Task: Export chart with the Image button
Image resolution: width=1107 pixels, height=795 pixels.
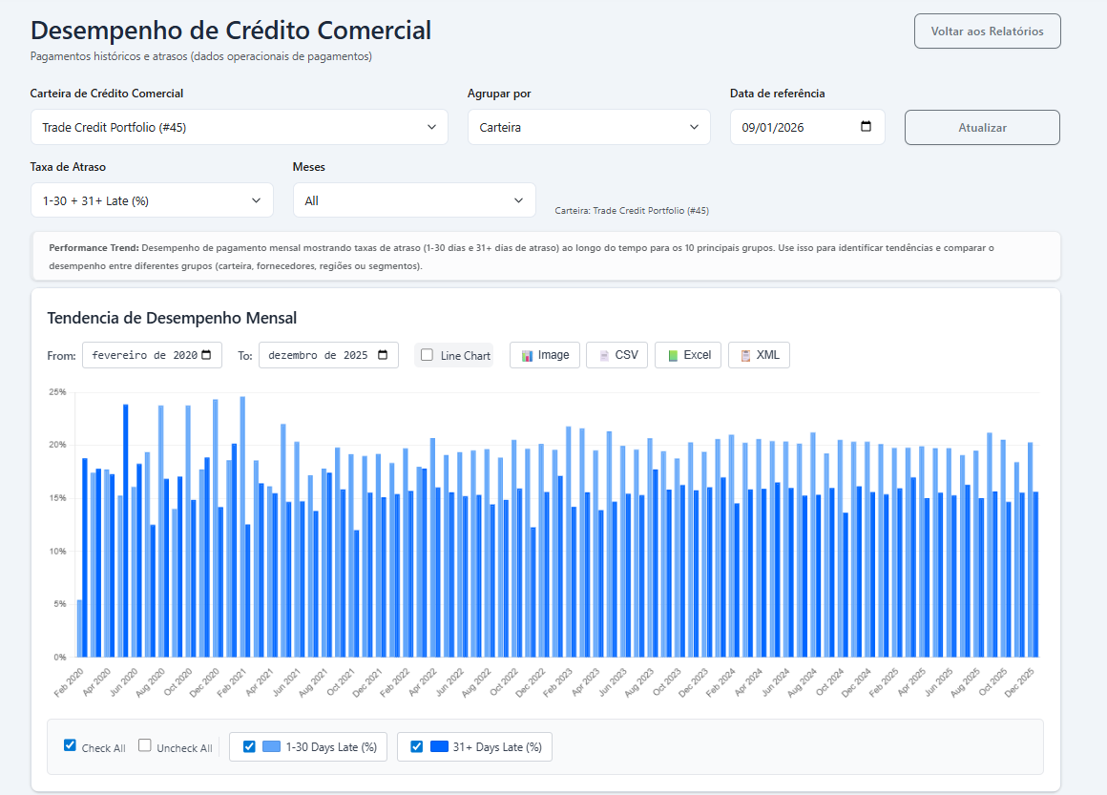Action: point(545,355)
